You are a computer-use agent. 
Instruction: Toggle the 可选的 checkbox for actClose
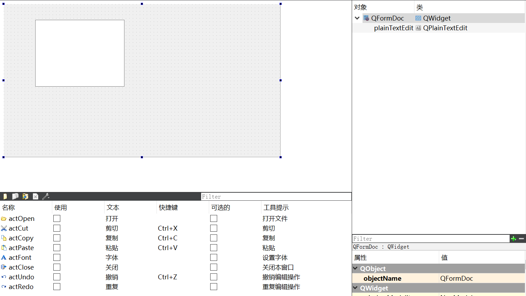click(x=214, y=267)
